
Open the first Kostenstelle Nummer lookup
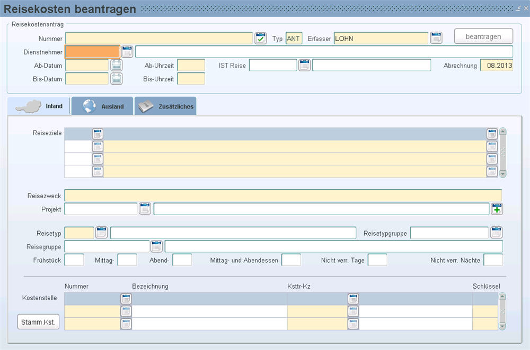tap(126, 299)
